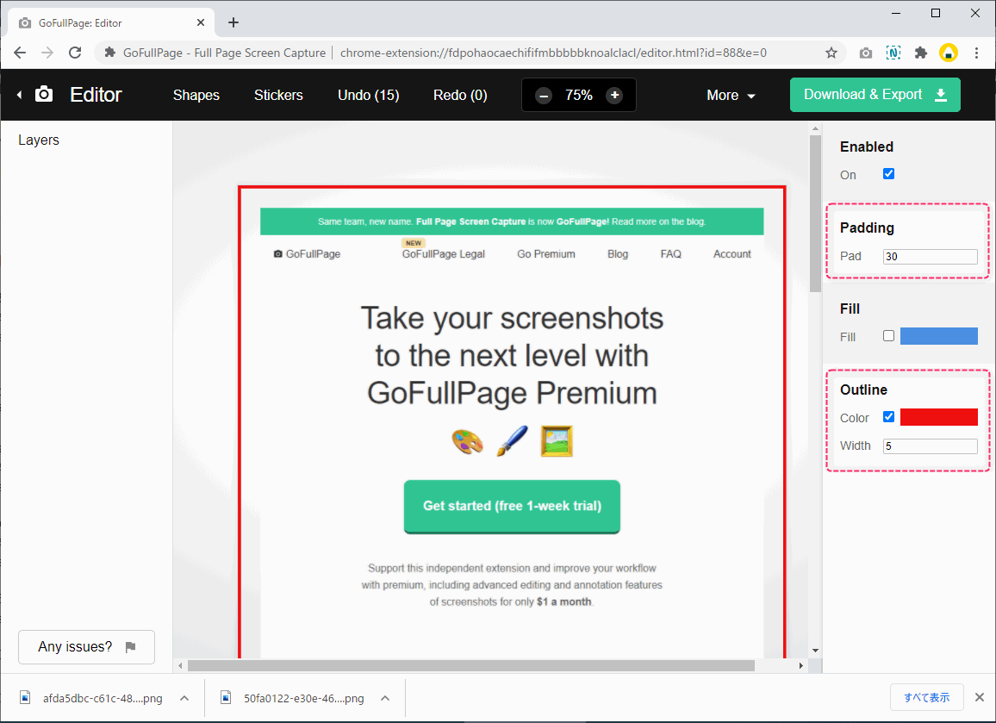The image size is (996, 723).
Task: Click the scroll right arrow of canvas
Action: (x=801, y=665)
